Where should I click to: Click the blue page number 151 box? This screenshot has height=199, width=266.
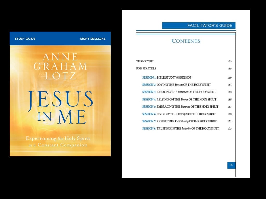(x=231, y=165)
